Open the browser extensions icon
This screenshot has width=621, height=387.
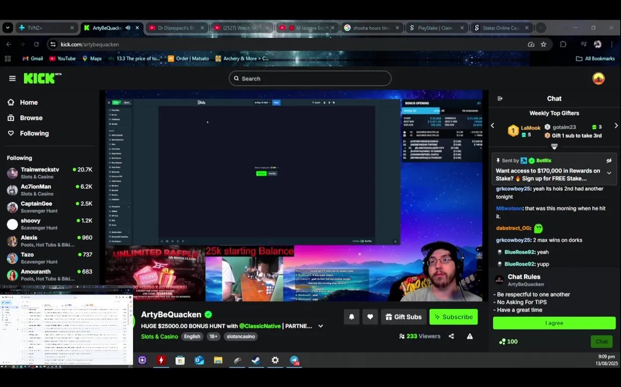[563, 44]
